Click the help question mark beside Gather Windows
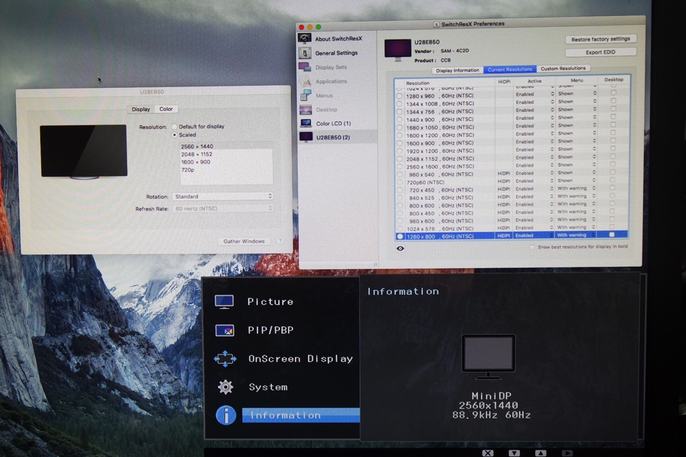Screen dimensions: 686x457 click(280, 241)
